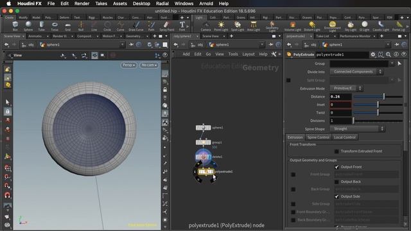
Task: Add a Spot Light from the shelf
Action: click(238, 26)
